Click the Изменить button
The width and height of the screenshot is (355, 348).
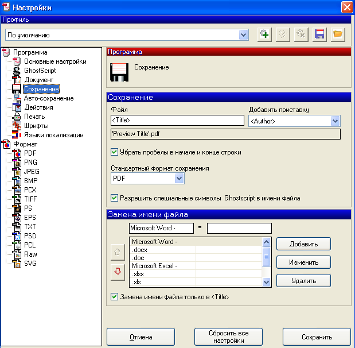tap(303, 262)
